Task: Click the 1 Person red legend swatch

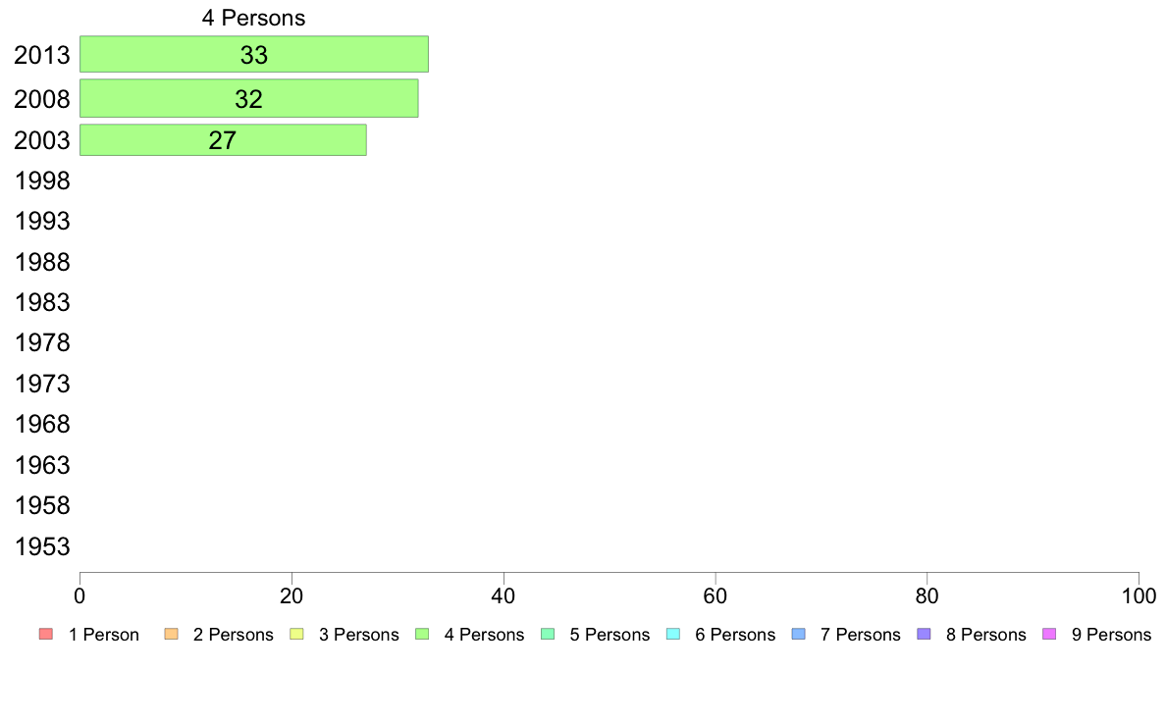Action: coord(46,635)
